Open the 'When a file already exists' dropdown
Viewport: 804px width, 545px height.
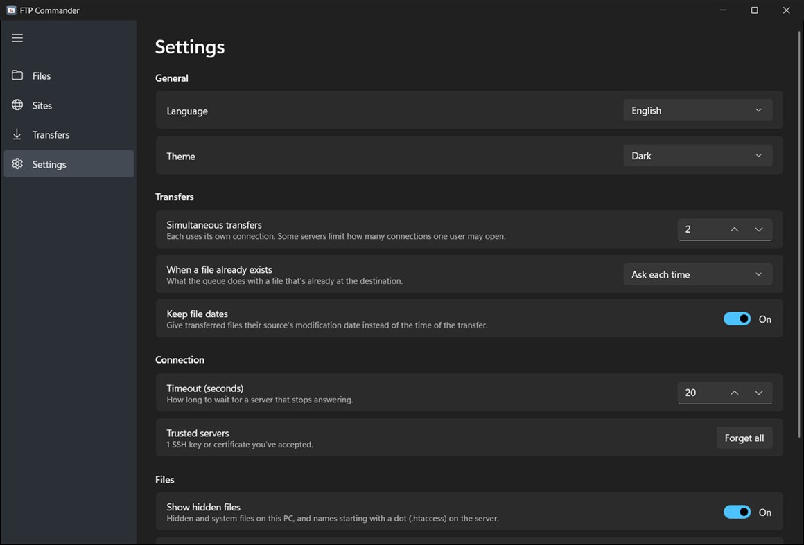coord(697,274)
